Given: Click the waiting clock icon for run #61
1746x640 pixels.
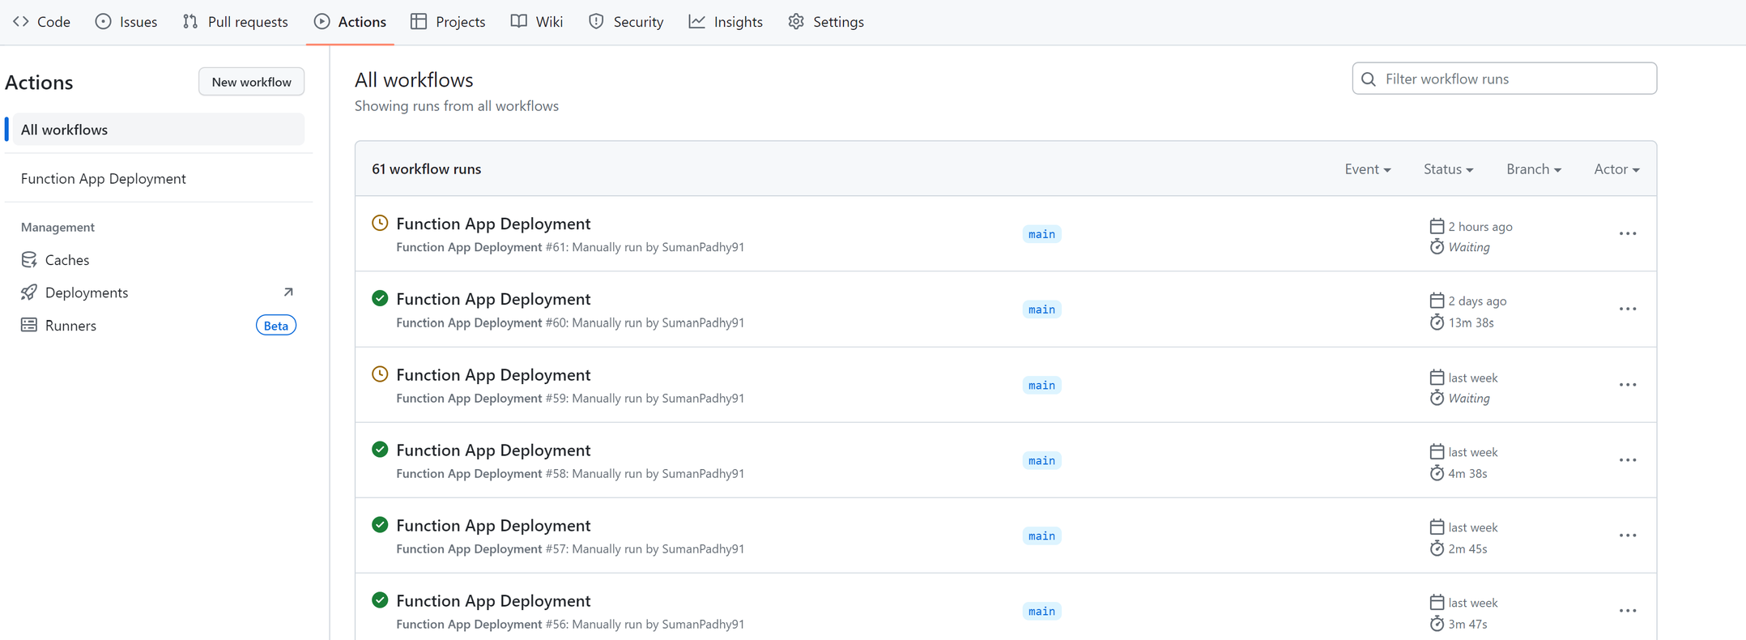Looking at the screenshot, I should click(x=380, y=223).
